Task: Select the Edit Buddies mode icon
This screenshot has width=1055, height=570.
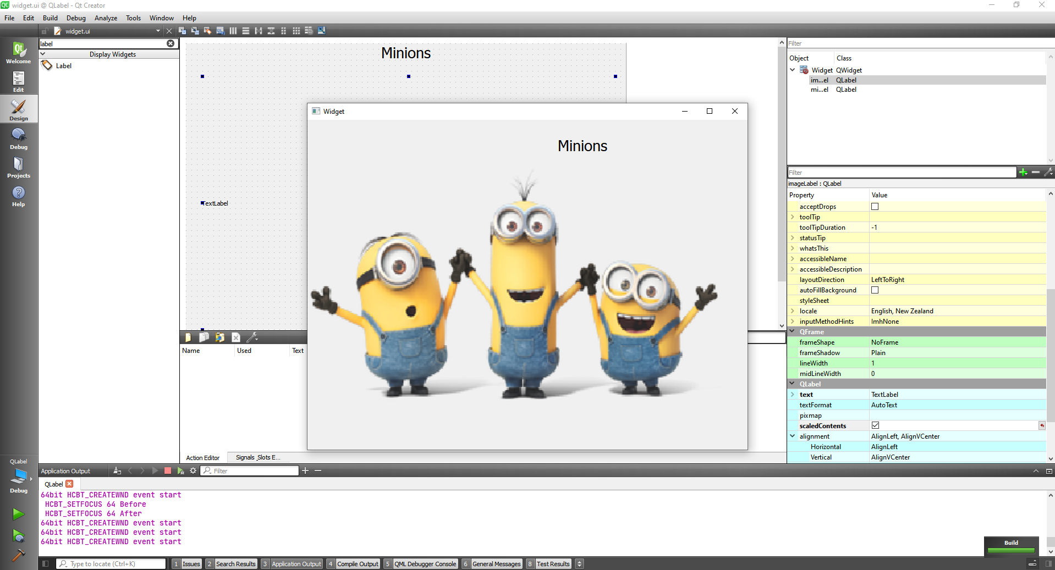Action: click(x=208, y=31)
